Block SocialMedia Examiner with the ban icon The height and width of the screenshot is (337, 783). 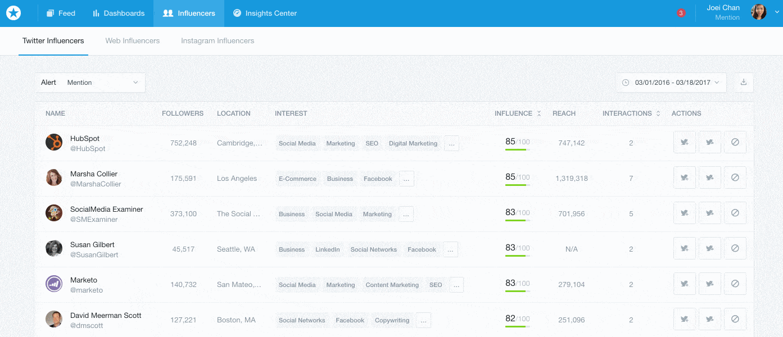(x=735, y=212)
